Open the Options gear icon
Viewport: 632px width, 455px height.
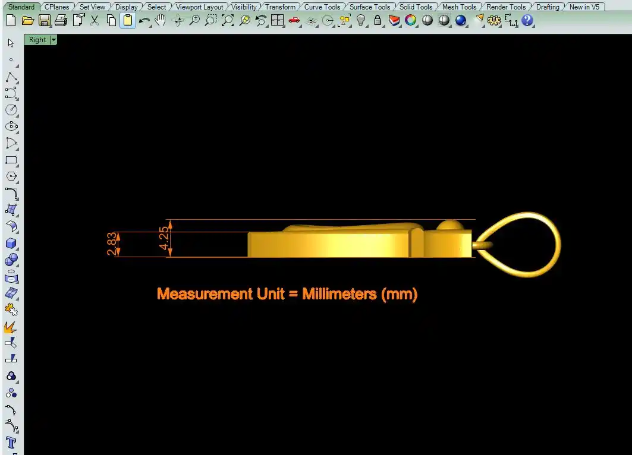[494, 21]
